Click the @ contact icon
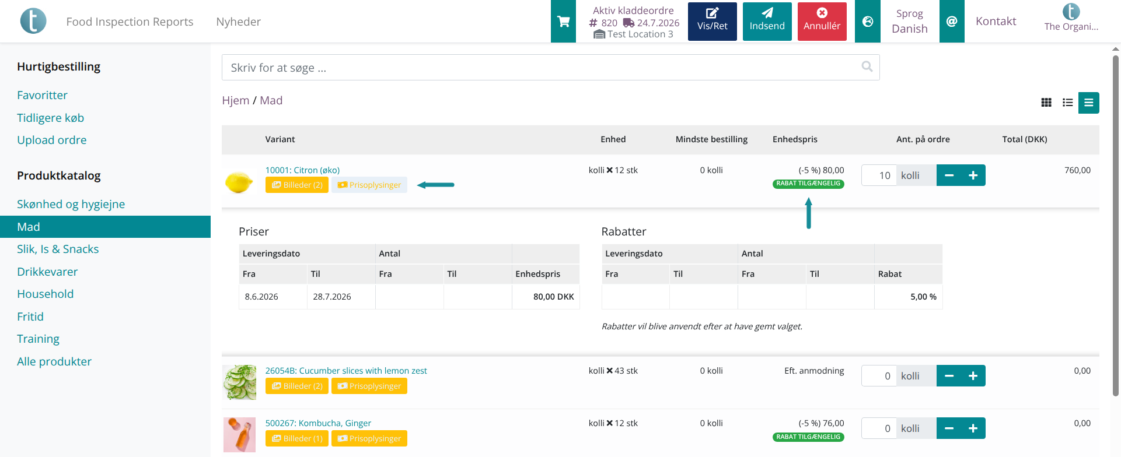The height and width of the screenshot is (457, 1121). point(952,22)
